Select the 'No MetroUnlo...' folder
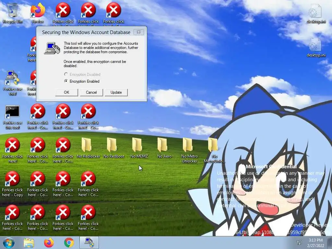The width and height of the screenshot is (332, 249). 214,150
